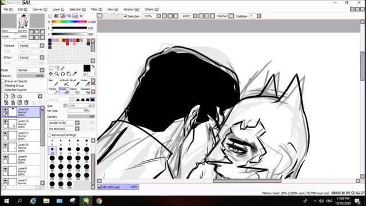The image size is (366, 206).
Task: Select the Brush tool
Action: click(x=74, y=82)
